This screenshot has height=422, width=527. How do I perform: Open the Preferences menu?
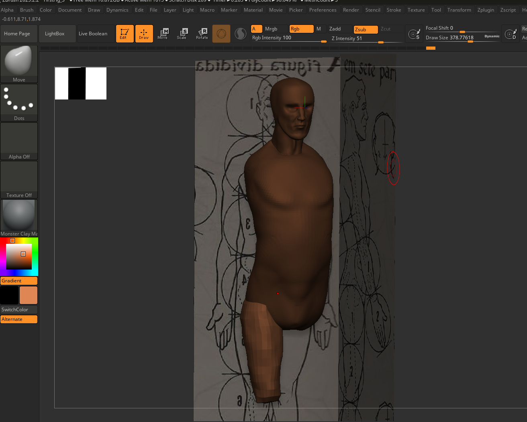323,10
